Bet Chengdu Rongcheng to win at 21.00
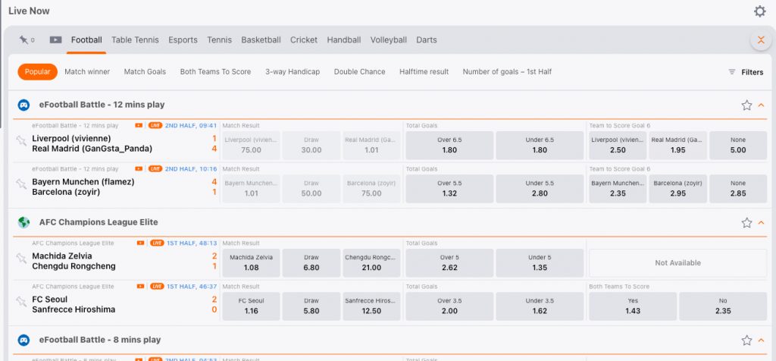The width and height of the screenshot is (776, 361). click(x=371, y=263)
